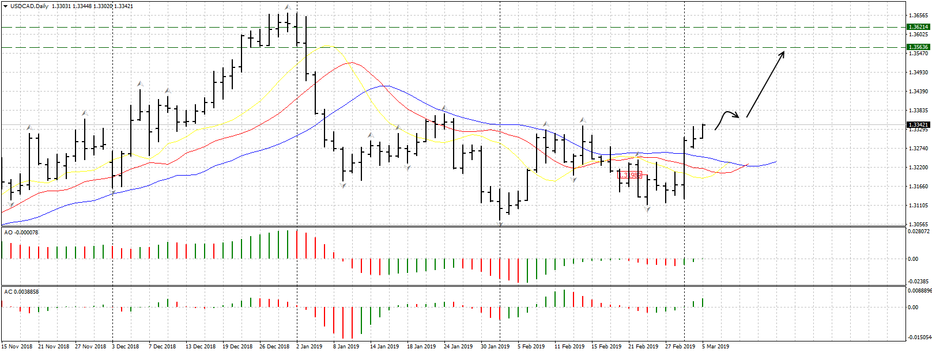932x353 pixels.
Task: Click the 2 Jan 2019 date on the time axis
Action: pos(309,347)
